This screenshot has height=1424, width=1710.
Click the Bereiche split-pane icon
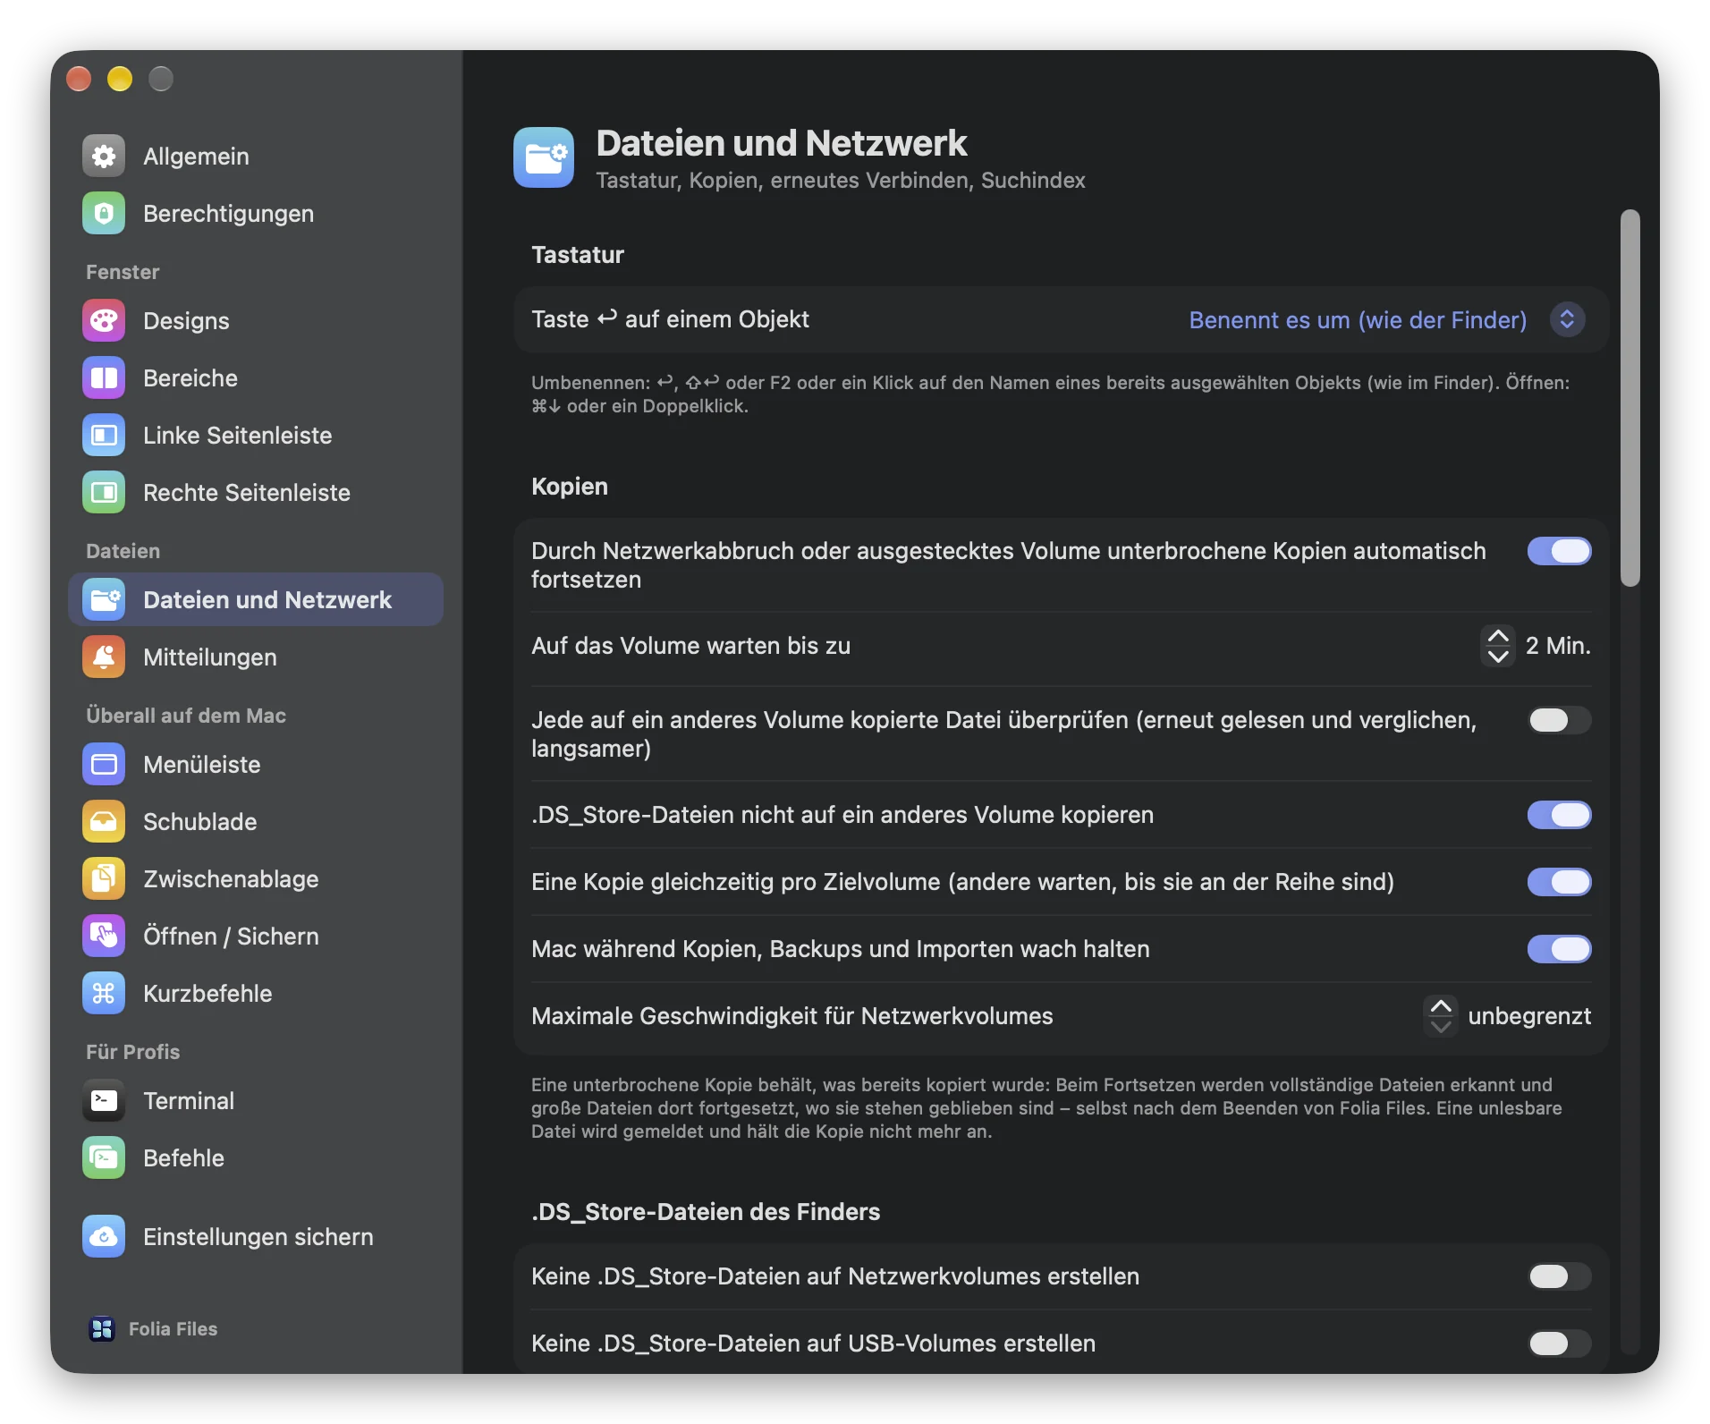104,378
